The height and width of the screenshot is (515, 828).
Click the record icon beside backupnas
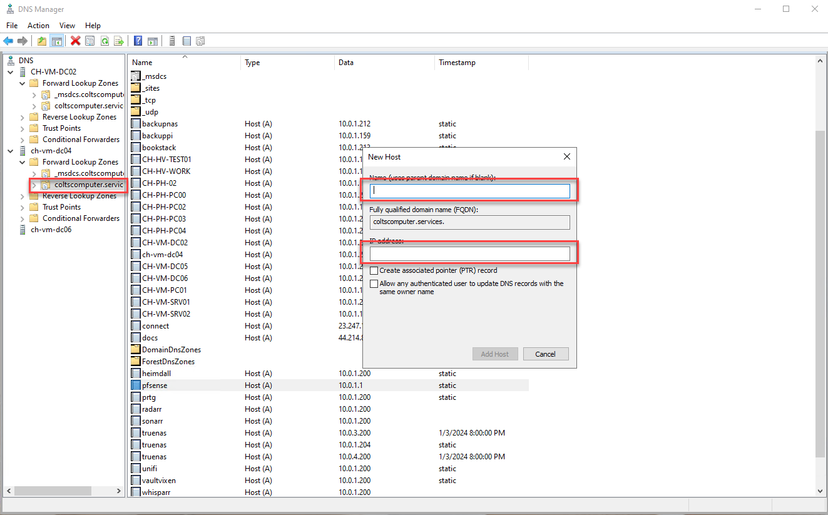click(136, 124)
